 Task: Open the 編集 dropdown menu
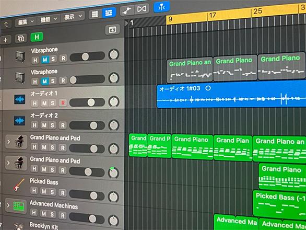pos(26,22)
